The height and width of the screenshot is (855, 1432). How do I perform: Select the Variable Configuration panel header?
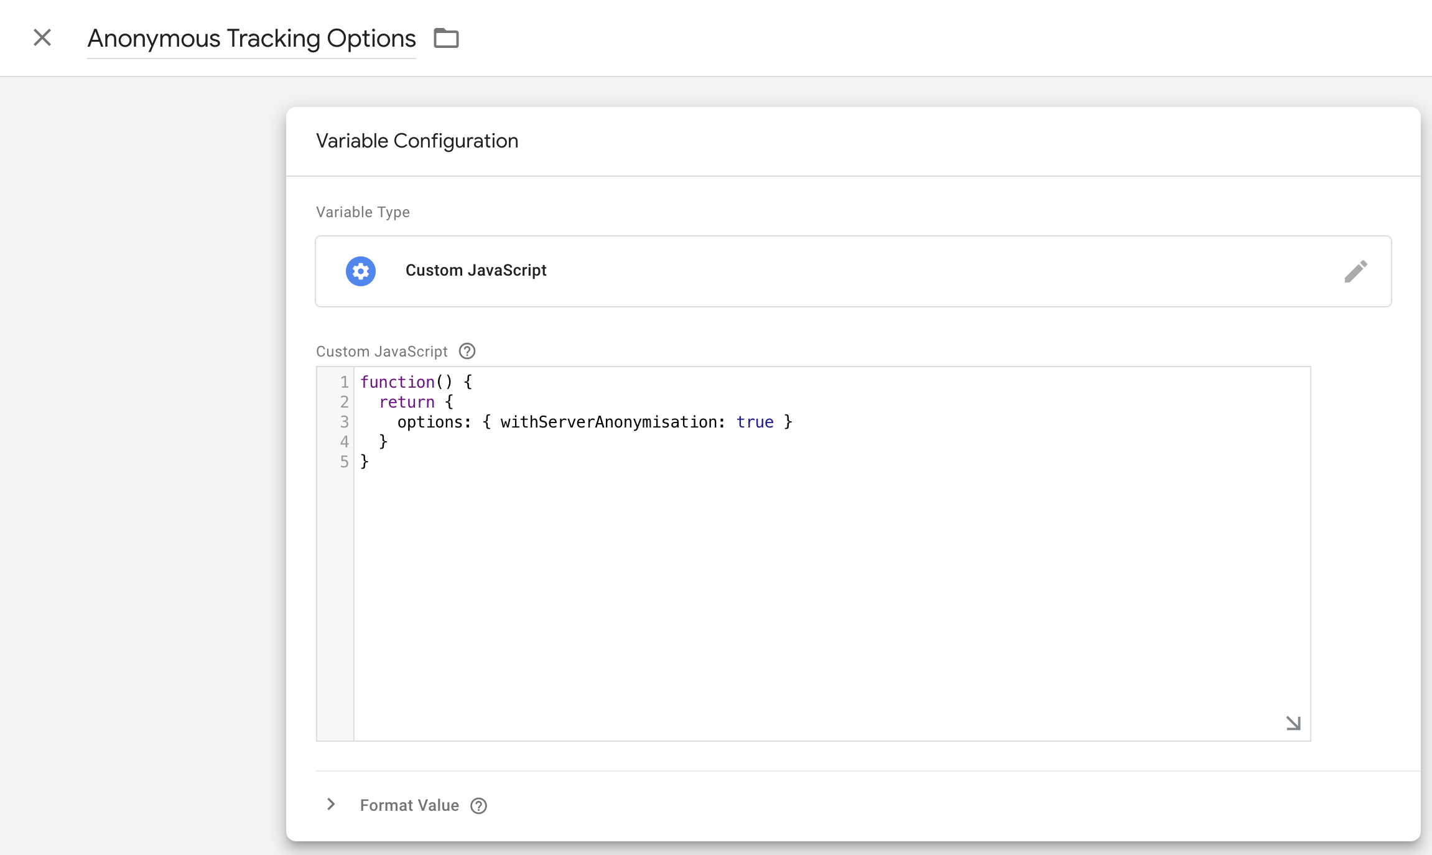click(x=417, y=141)
